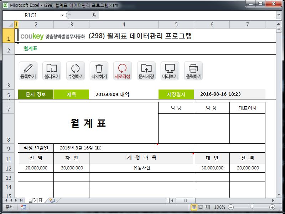This screenshot has width=285, height=214.
Task: Select column 7 header
Action: (247, 25)
